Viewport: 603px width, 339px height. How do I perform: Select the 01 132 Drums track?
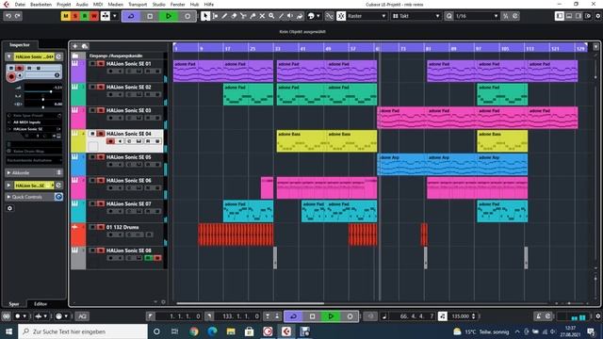click(x=122, y=227)
